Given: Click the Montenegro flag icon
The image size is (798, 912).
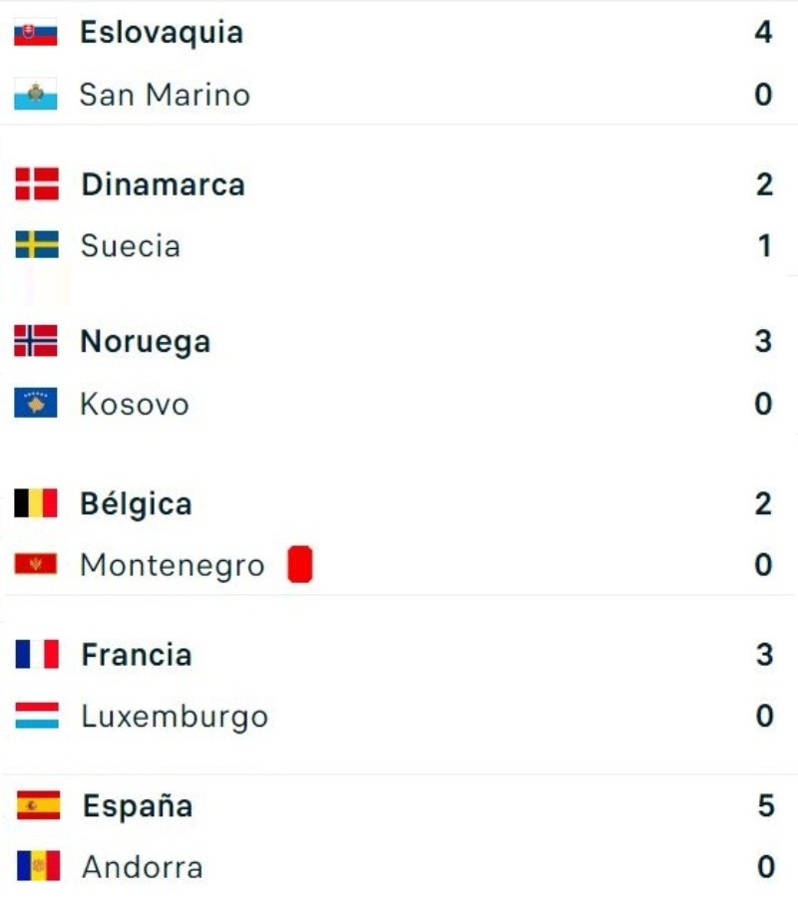Looking at the screenshot, I should [36, 565].
